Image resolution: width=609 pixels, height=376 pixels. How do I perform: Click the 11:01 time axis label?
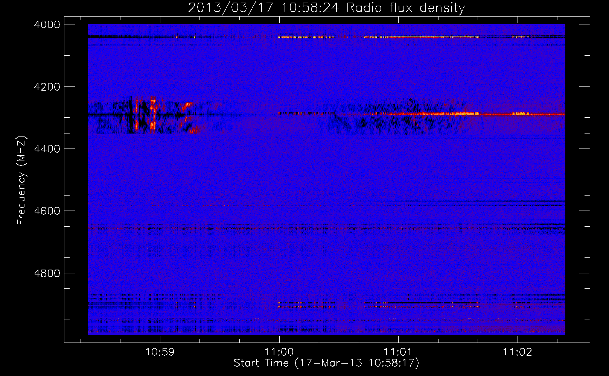(x=398, y=352)
